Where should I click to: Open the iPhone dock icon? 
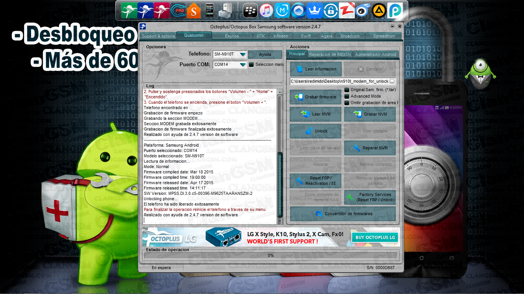pyautogui.click(x=209, y=10)
